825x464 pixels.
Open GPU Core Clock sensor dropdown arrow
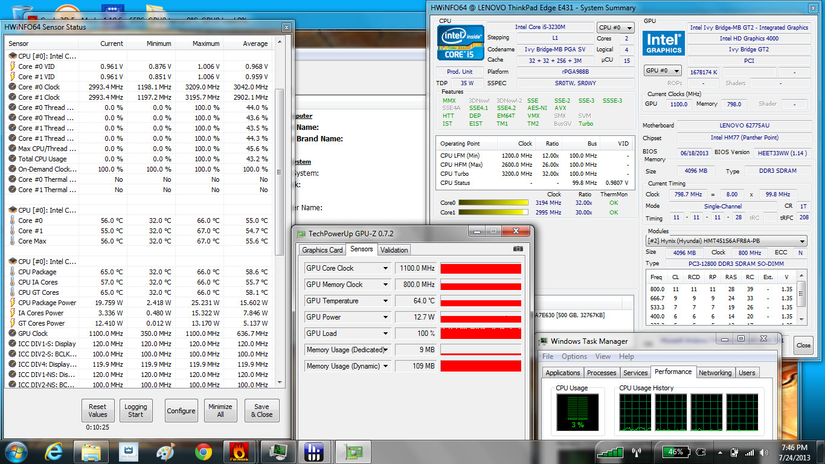pyautogui.click(x=385, y=268)
